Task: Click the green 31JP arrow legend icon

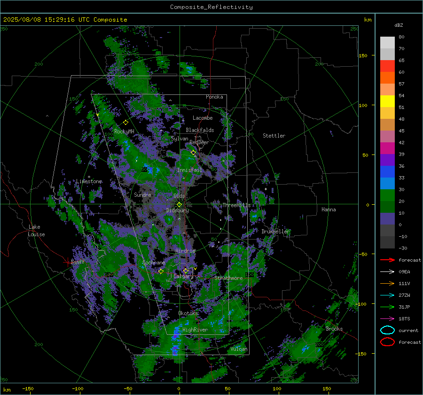Action: coord(387,307)
